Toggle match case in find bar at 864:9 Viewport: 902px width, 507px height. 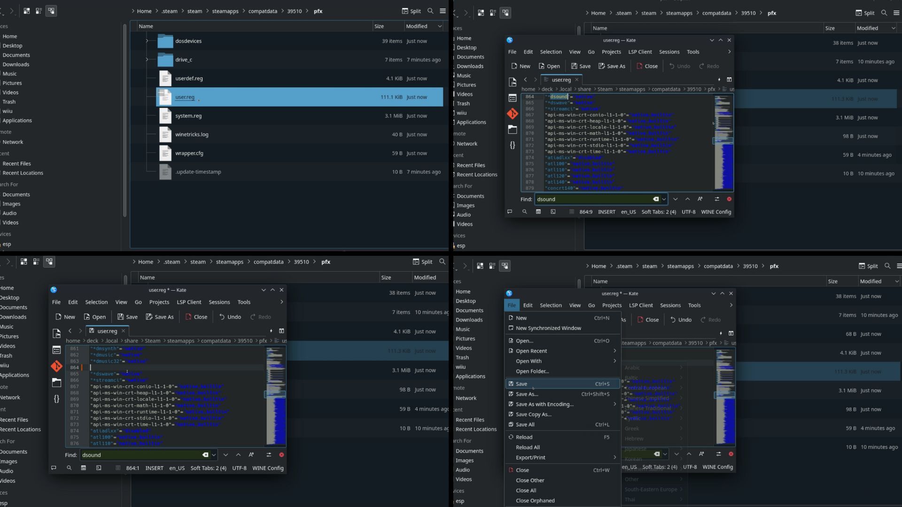click(700, 199)
